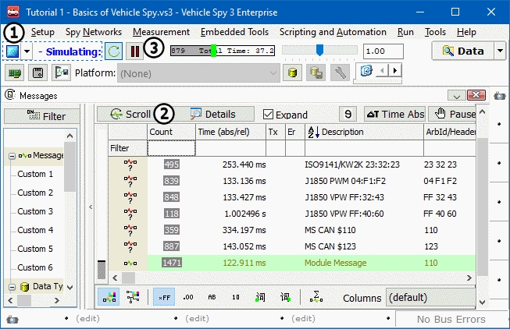The width and height of the screenshot is (510, 329).
Task: Pause the running simulation
Action: pos(135,51)
